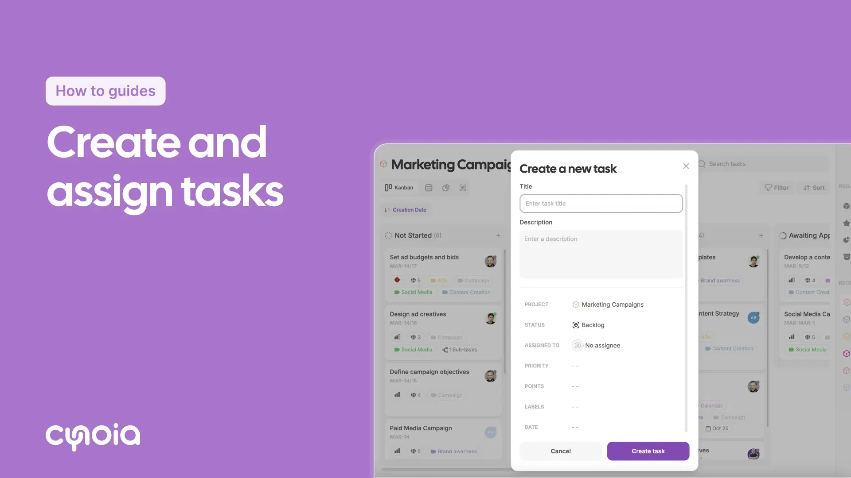Click the Oct 25 date chip
This screenshot has height=478, width=851.
717,428
